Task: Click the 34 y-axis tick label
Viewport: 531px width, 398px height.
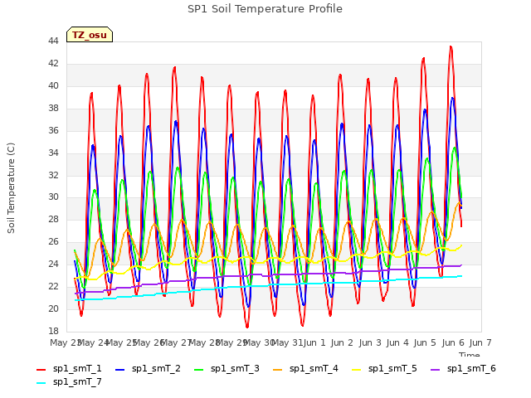Action: (53, 153)
